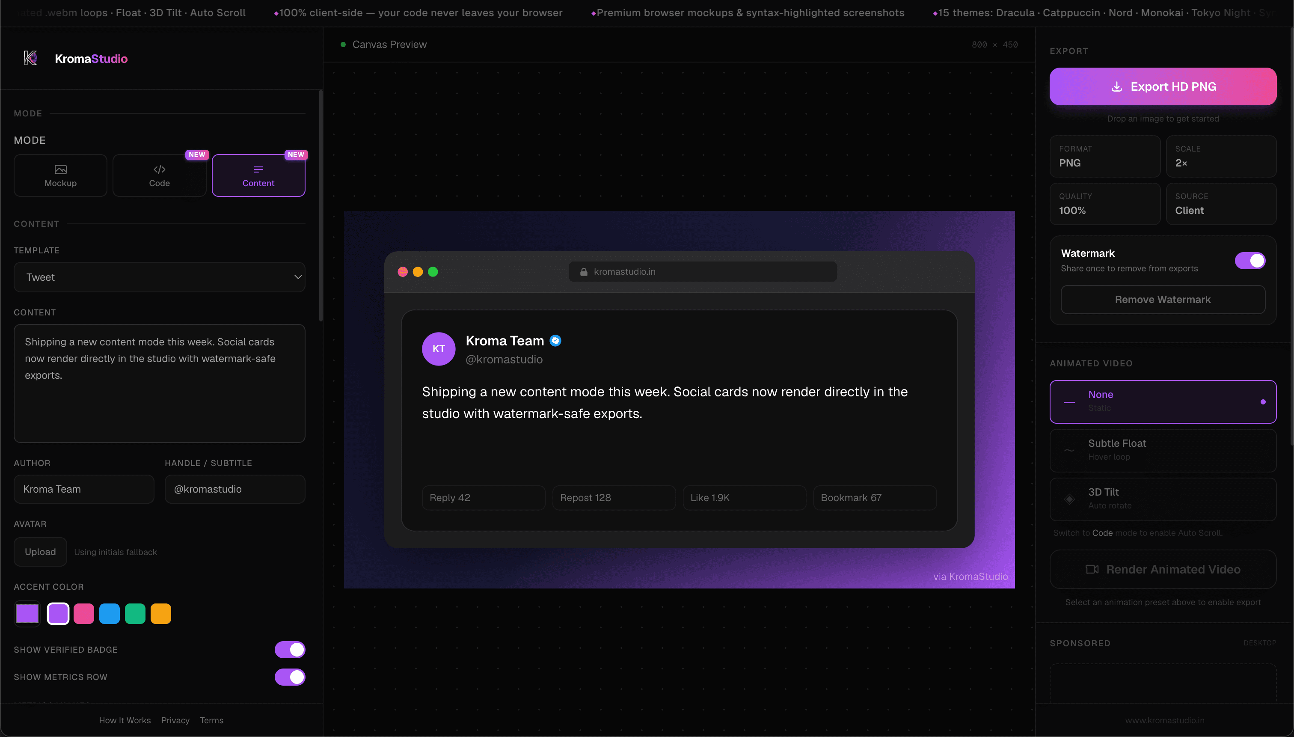Click the 3D Tilt diamond icon

coord(1069,499)
